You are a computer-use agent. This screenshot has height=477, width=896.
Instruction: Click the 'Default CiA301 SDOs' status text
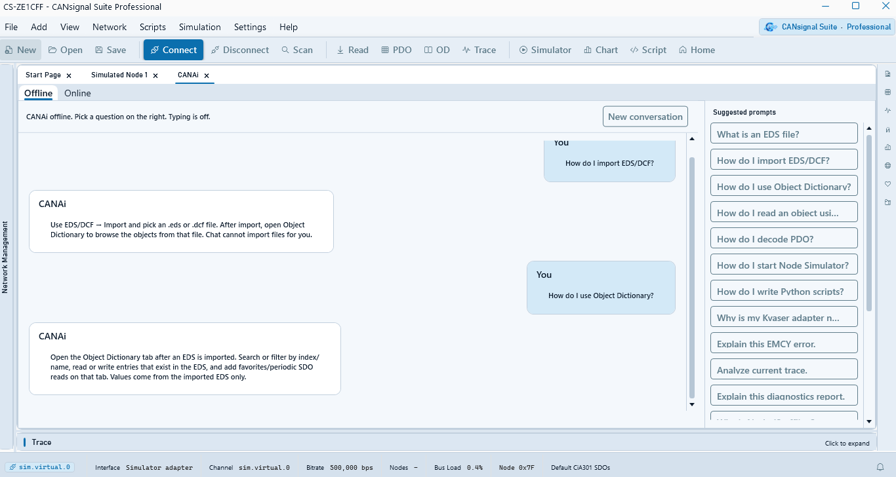coord(580,468)
